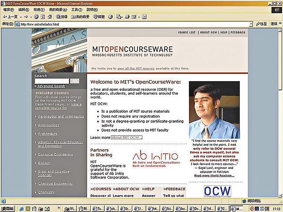Reload the page with the Refresh icon
Screen dimensions: 283x212
pos(43,17)
